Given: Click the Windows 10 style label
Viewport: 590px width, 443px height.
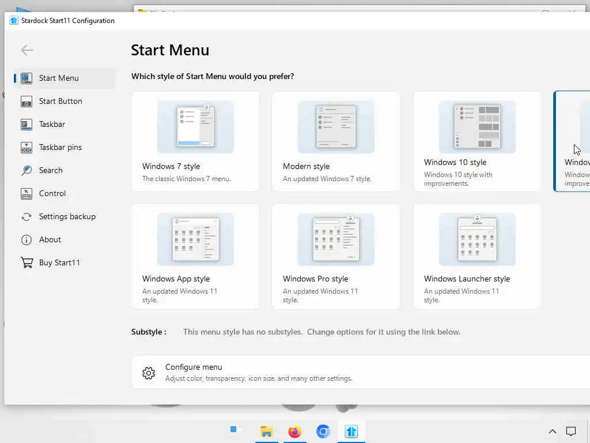Looking at the screenshot, I should point(455,162).
